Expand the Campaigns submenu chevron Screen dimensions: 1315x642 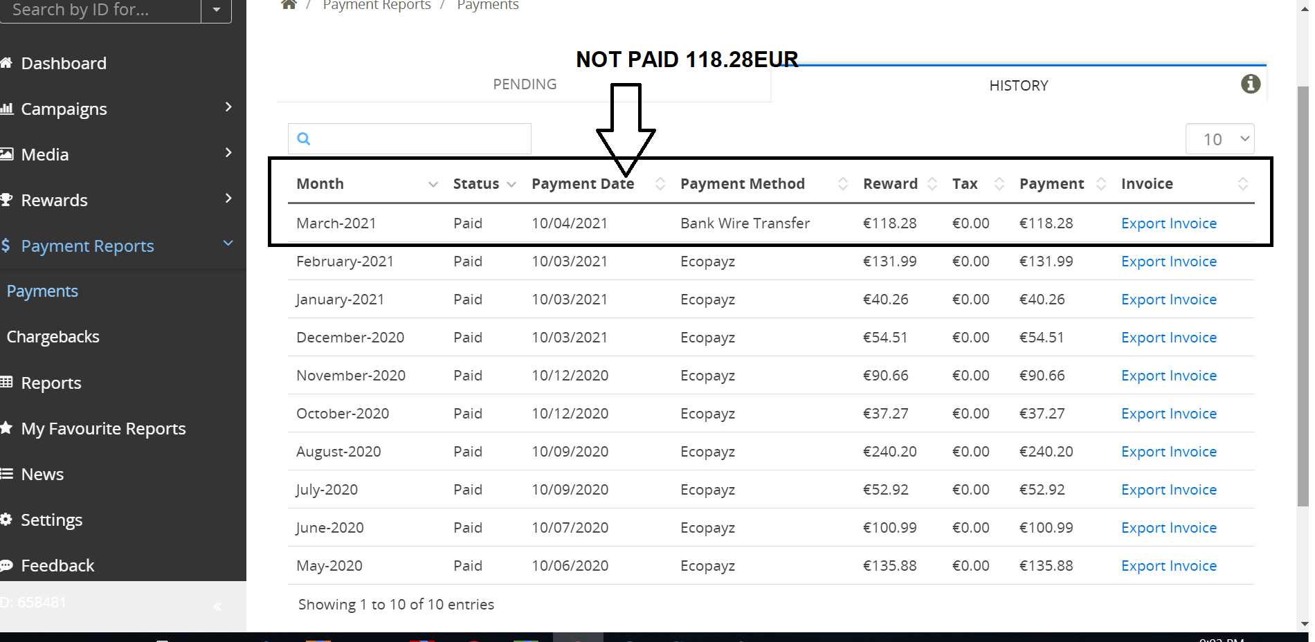point(228,107)
